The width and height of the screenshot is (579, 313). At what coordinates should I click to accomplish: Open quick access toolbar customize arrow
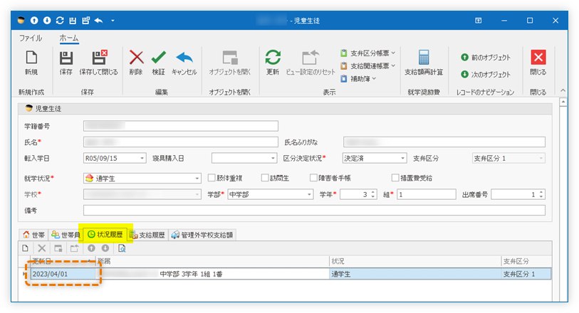(x=113, y=21)
